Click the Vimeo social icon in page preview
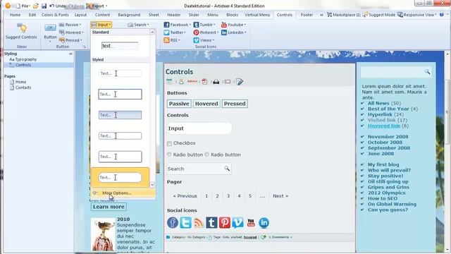 tap(238, 223)
